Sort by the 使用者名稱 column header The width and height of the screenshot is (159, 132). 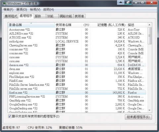pos(68,25)
